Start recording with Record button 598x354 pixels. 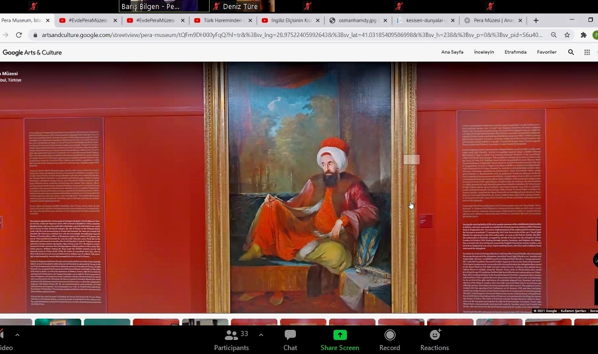point(390,340)
